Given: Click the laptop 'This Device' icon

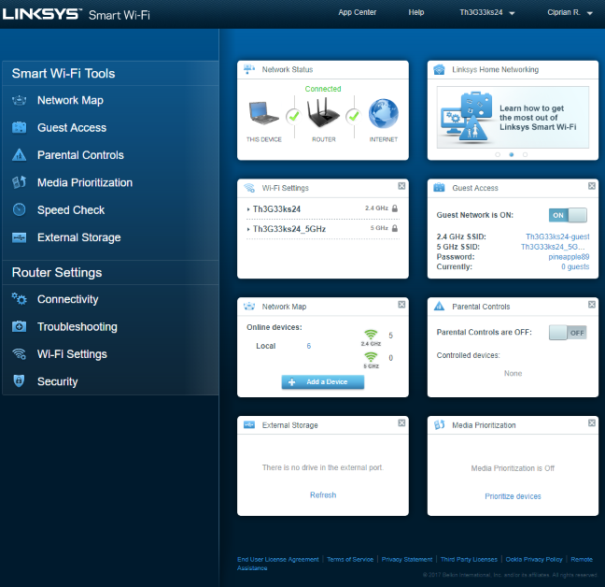Looking at the screenshot, I should click(x=263, y=113).
